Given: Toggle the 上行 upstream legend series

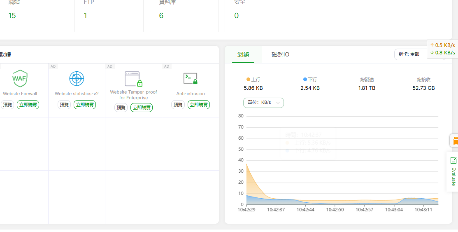Looking at the screenshot, I should [253, 79].
